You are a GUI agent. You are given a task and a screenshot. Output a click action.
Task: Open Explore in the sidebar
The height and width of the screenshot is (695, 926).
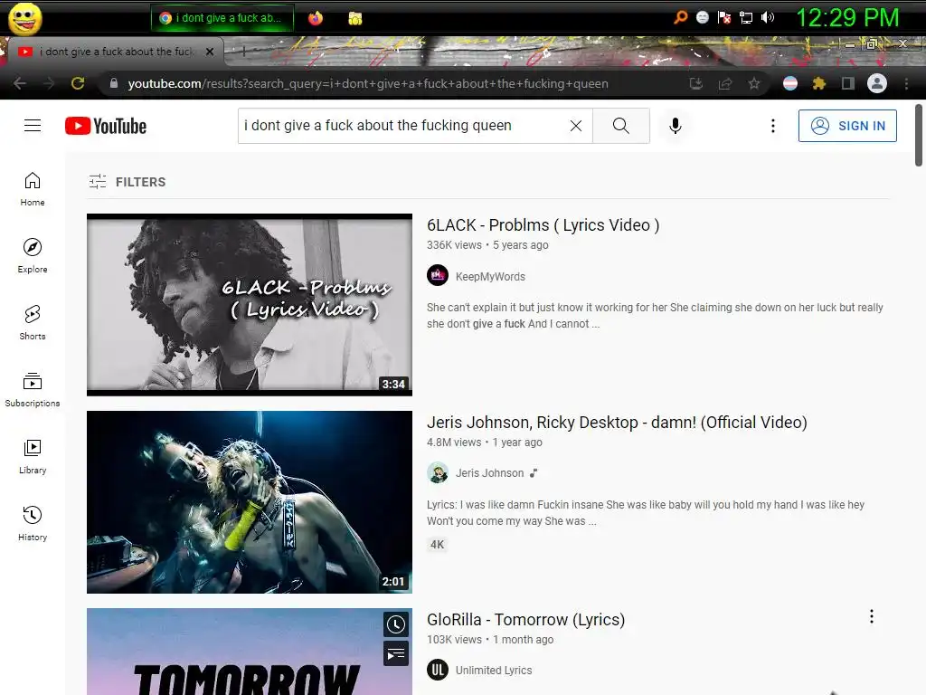(33, 256)
